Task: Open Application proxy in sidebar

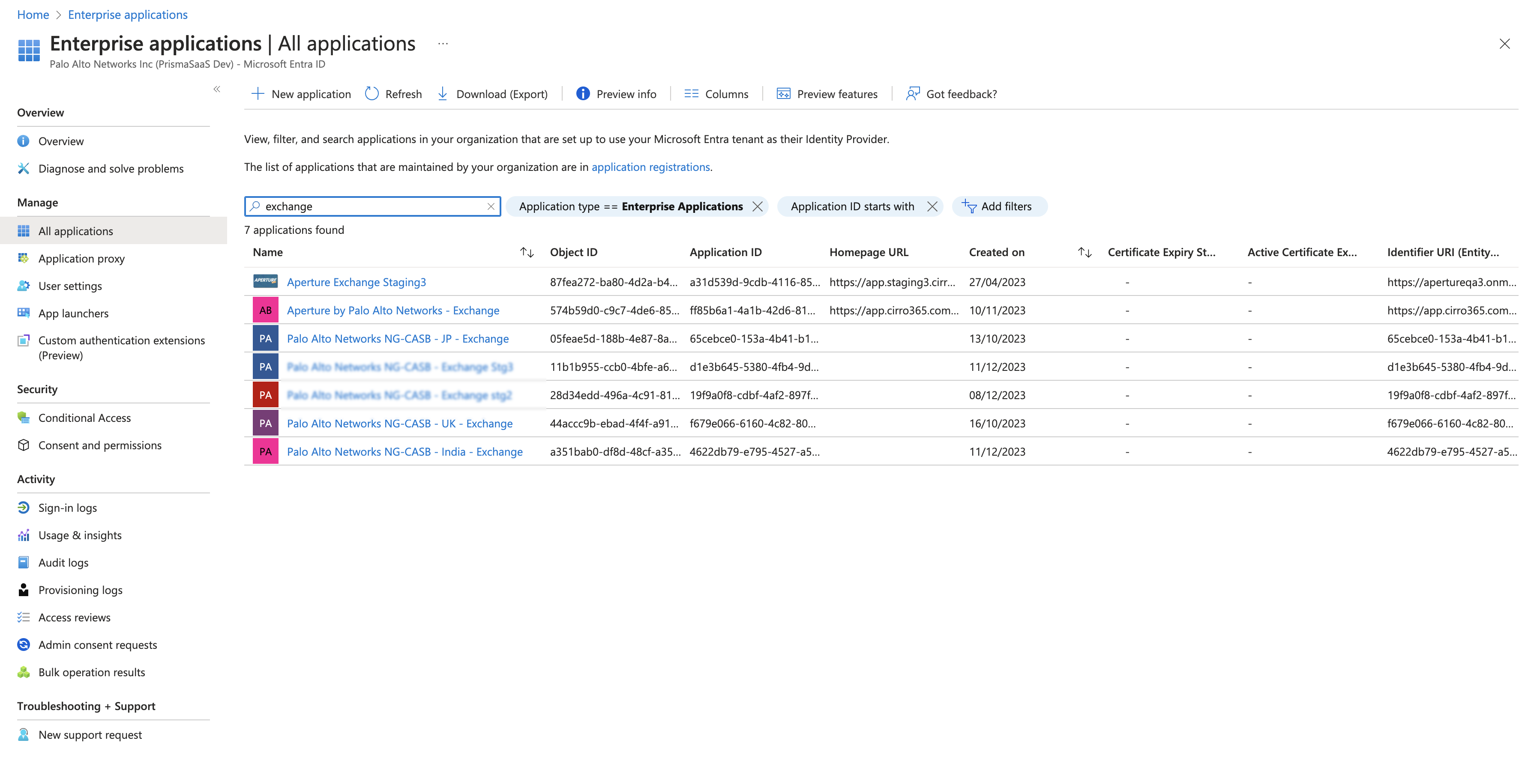Action: point(81,258)
